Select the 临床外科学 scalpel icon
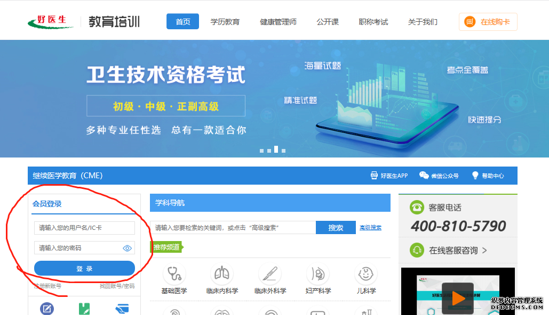 tap(270, 273)
